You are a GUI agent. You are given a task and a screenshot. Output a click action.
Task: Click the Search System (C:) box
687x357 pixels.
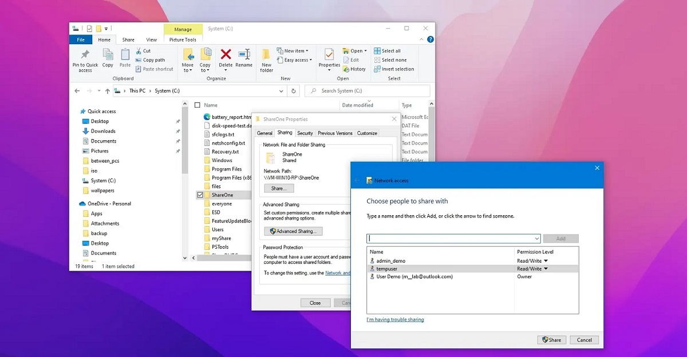coord(367,91)
